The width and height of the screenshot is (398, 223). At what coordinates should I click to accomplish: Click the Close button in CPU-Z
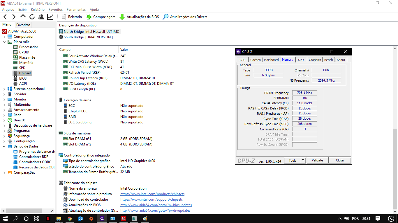coord(340,160)
